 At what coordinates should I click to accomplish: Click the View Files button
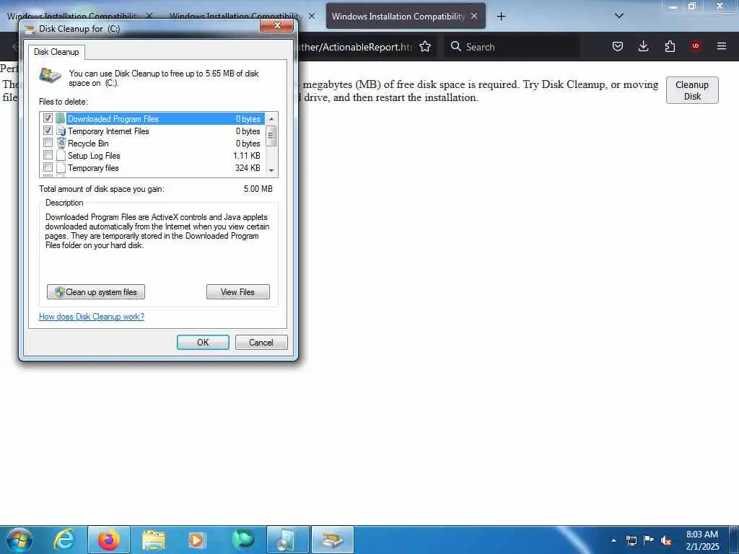pyautogui.click(x=238, y=292)
